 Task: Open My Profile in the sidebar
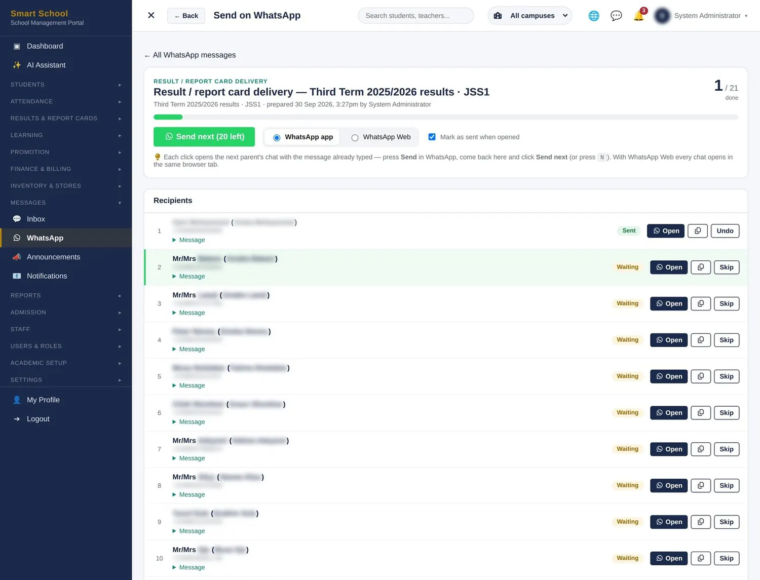66,400
